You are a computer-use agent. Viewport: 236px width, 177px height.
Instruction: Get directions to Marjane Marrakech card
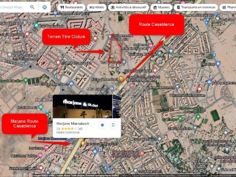[x=102, y=125]
